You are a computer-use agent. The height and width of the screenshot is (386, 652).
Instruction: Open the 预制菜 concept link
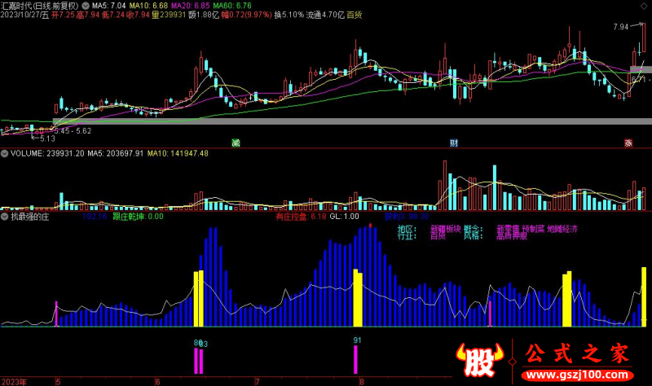(533, 229)
